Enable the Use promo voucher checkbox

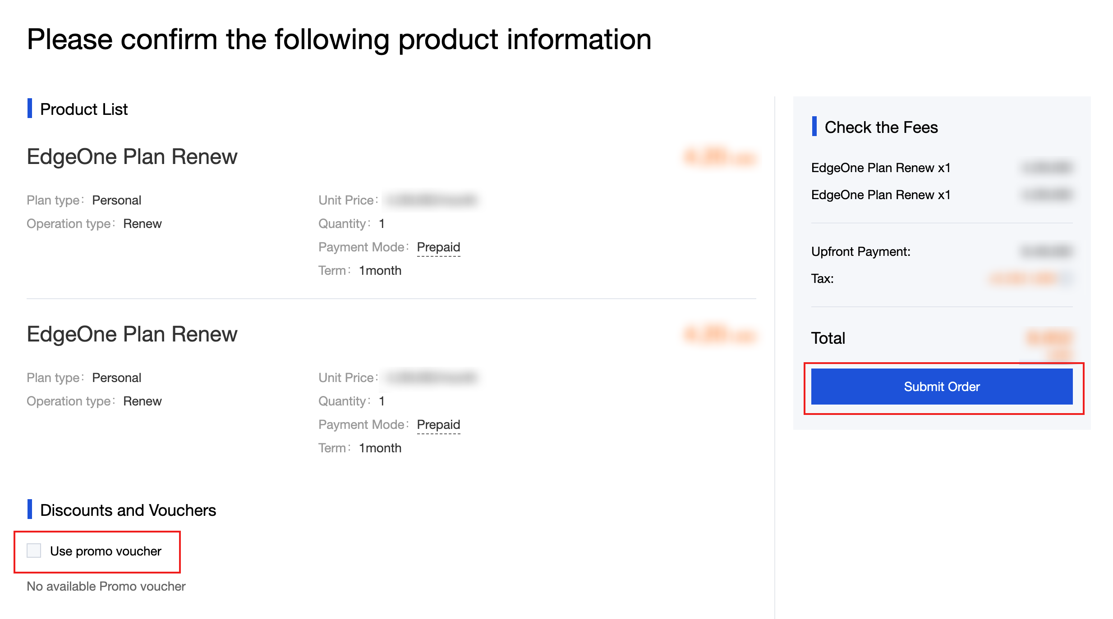[x=34, y=551]
